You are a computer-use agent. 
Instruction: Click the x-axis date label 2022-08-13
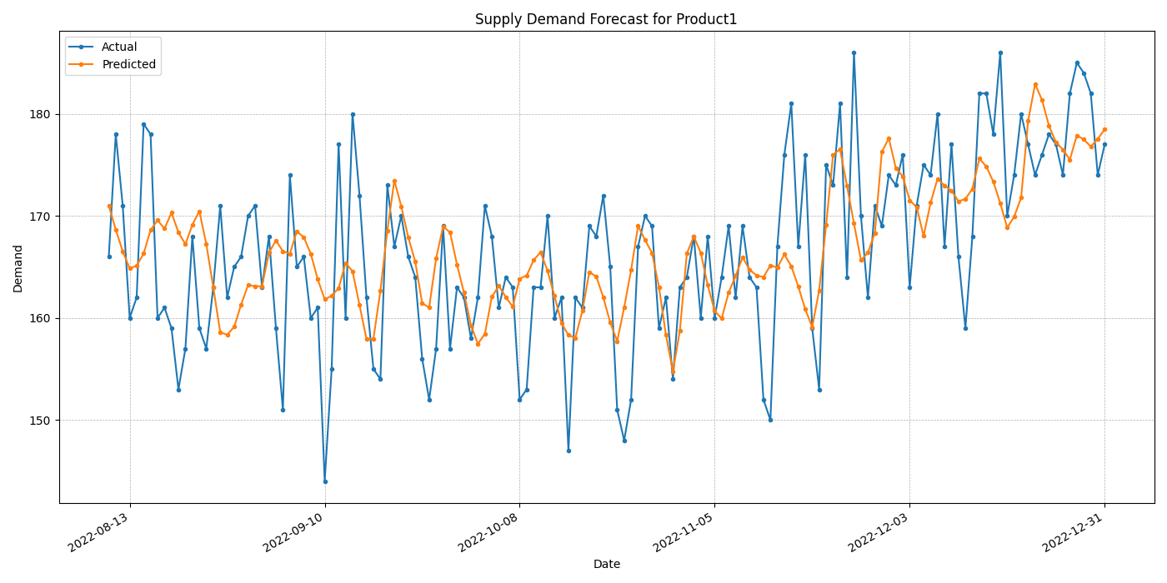tap(98, 531)
